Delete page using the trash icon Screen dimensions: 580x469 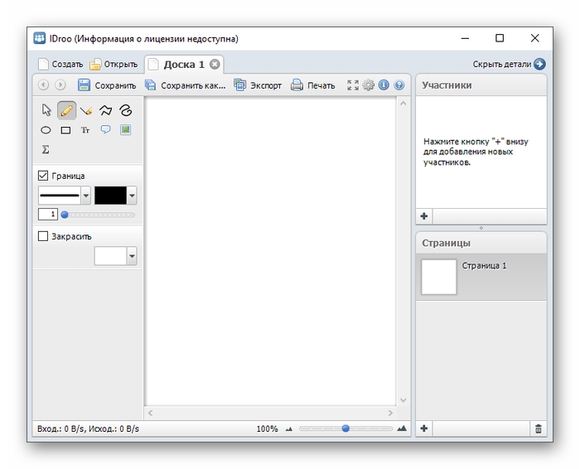[x=539, y=428]
